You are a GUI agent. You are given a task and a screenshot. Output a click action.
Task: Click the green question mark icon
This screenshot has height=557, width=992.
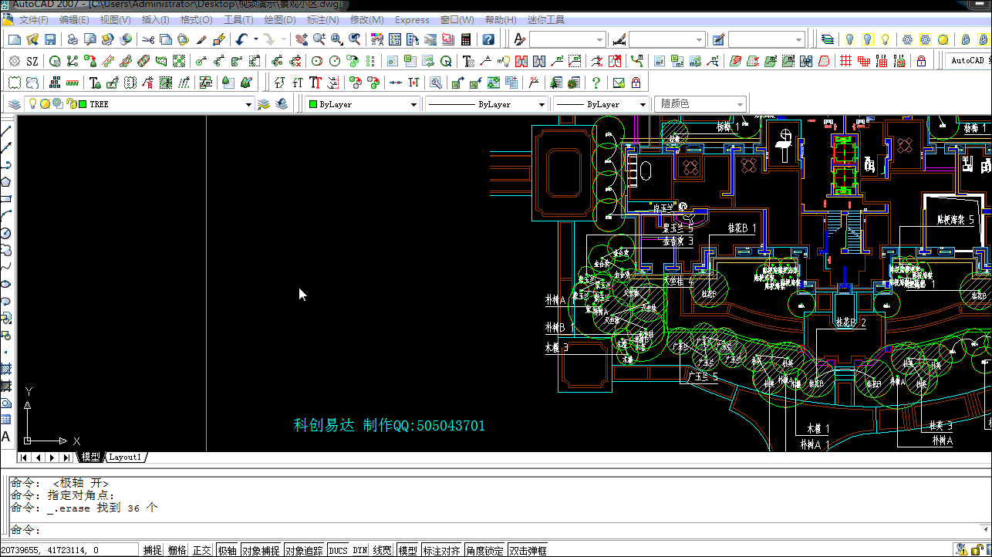pos(596,83)
